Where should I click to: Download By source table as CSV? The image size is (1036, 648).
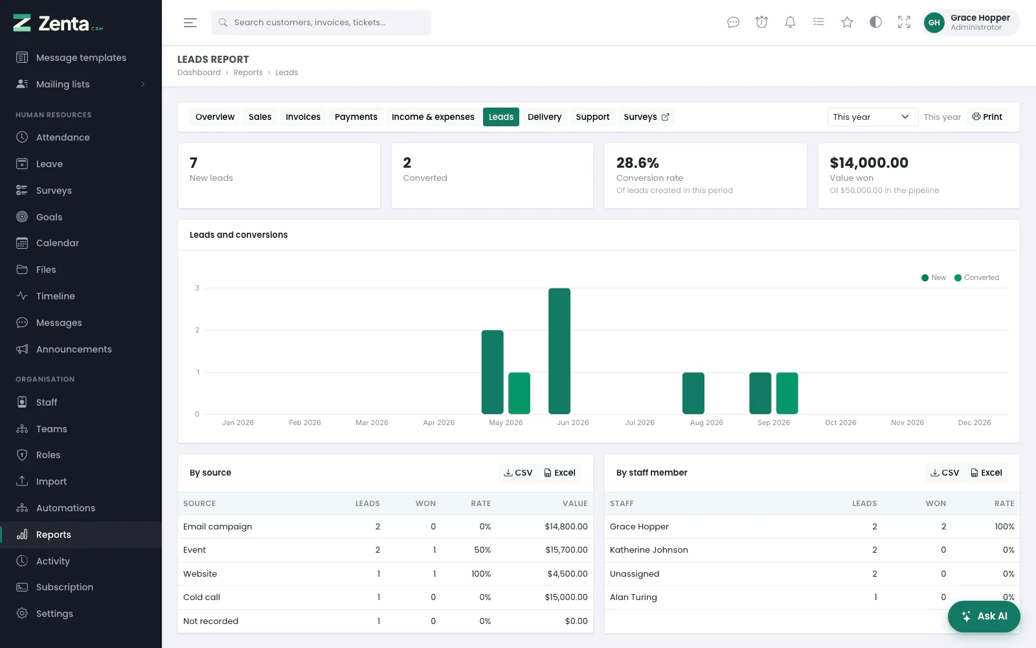pyautogui.click(x=518, y=473)
